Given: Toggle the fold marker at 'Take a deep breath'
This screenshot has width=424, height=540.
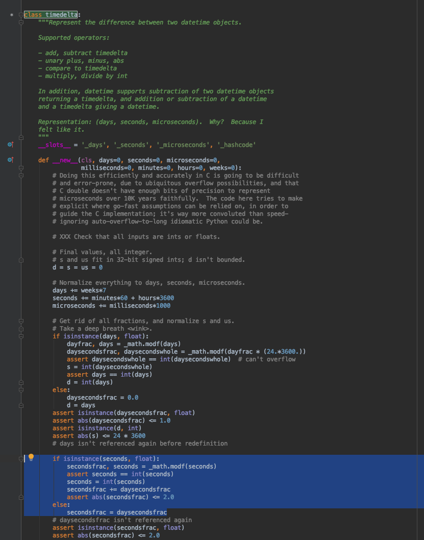Looking at the screenshot, I should click(x=21, y=329).
